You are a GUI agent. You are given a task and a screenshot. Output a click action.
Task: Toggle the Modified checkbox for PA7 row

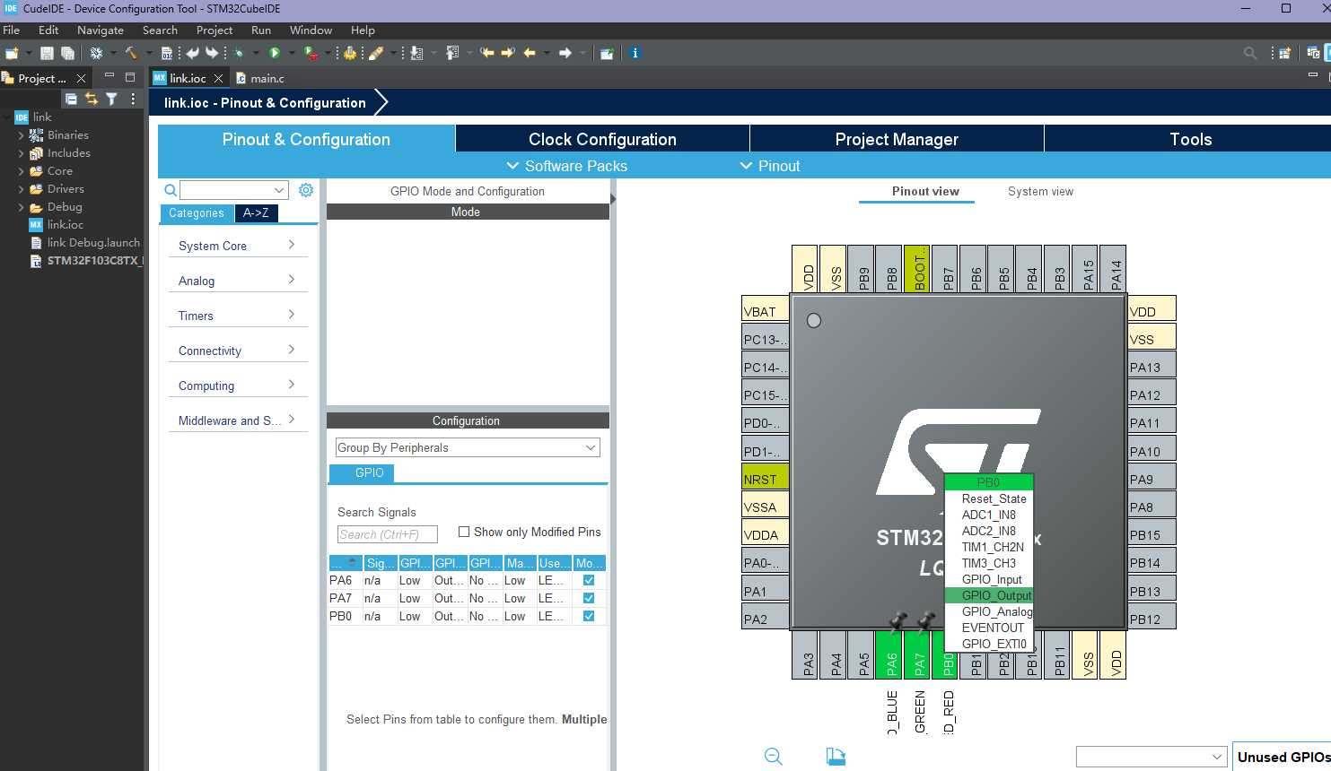tap(589, 598)
